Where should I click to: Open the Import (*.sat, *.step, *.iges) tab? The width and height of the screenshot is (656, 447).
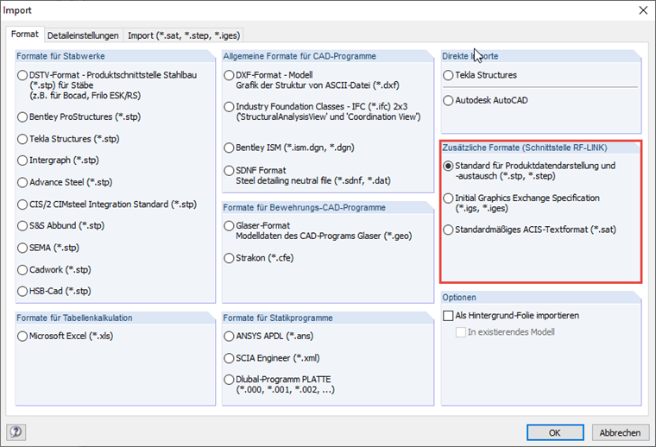pos(184,35)
